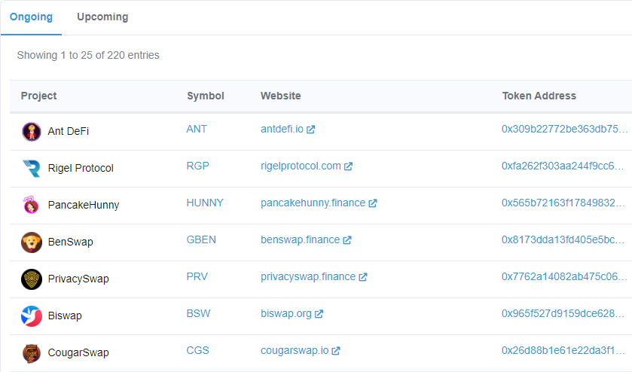
Task: Click the Rigel Protocol logo icon
Action: [32, 169]
